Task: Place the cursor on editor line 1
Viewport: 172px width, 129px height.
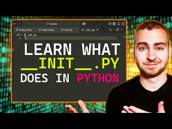Action: point(71,38)
